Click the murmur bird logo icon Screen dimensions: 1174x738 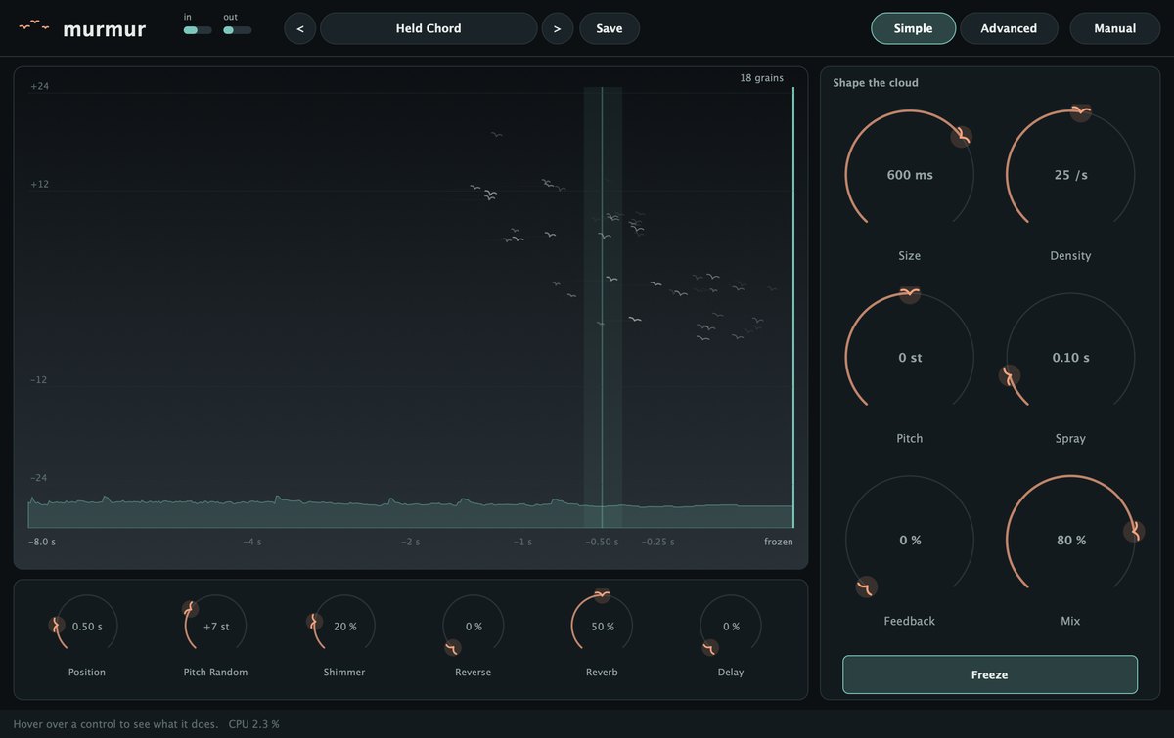pos(34,25)
